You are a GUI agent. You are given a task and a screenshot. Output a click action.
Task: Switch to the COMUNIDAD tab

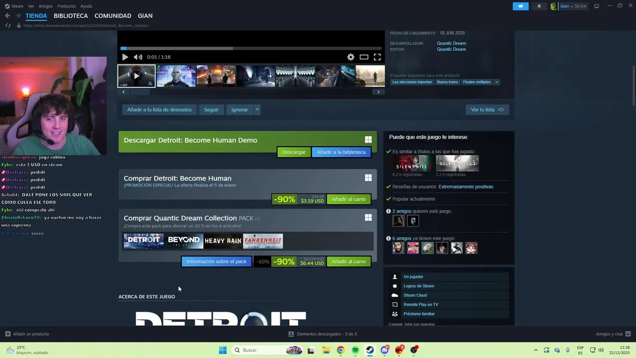click(x=113, y=16)
